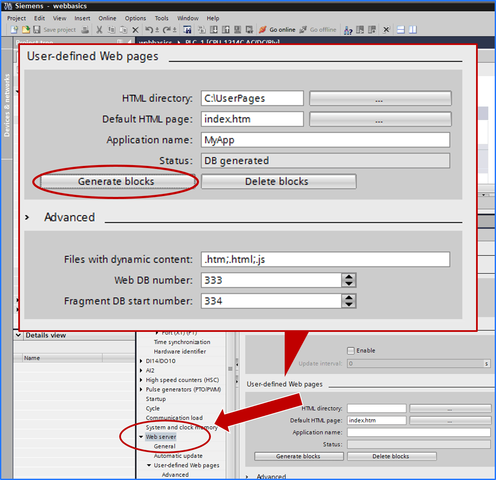Split editor space horizontally
Image resolution: width=496 pixels, height=480 pixels.
(401, 29)
